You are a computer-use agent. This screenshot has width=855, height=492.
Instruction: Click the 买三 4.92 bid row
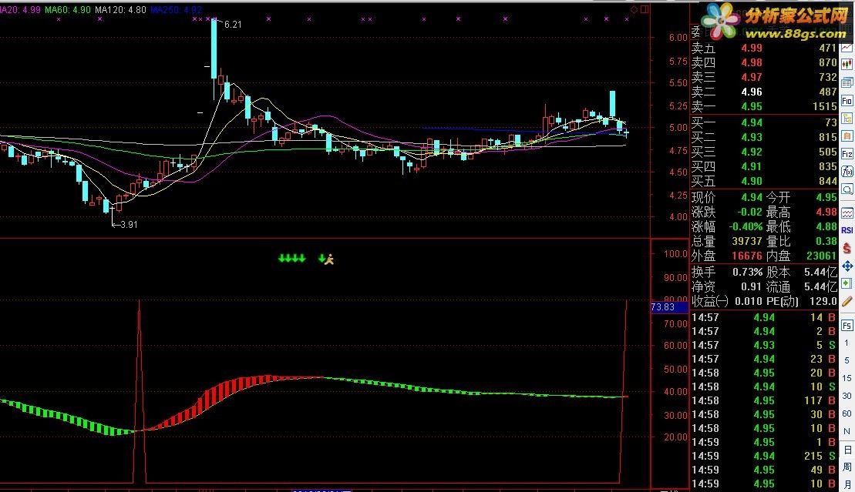click(764, 152)
